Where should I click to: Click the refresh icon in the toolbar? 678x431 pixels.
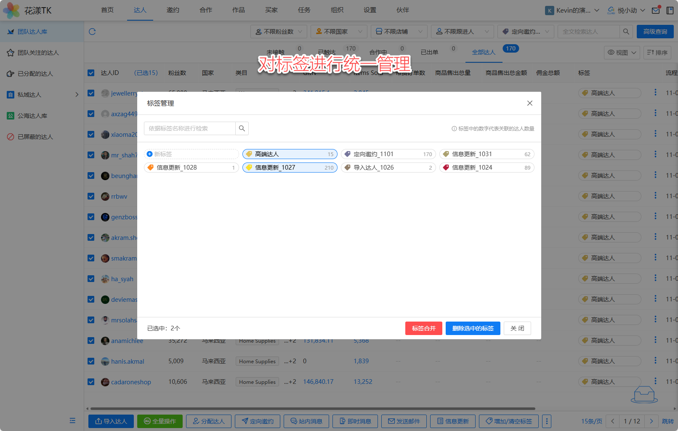pyautogui.click(x=92, y=32)
